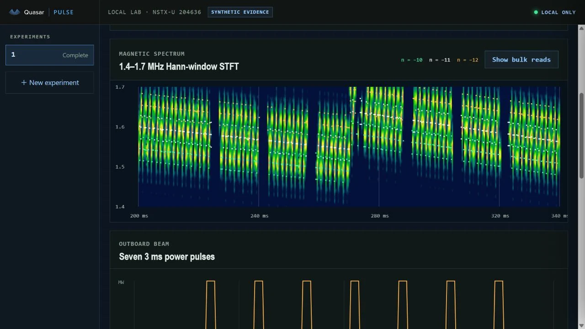Click the LOCAL LAB · NSTX-U 204636 title
This screenshot has height=329, width=585.
[x=154, y=12]
